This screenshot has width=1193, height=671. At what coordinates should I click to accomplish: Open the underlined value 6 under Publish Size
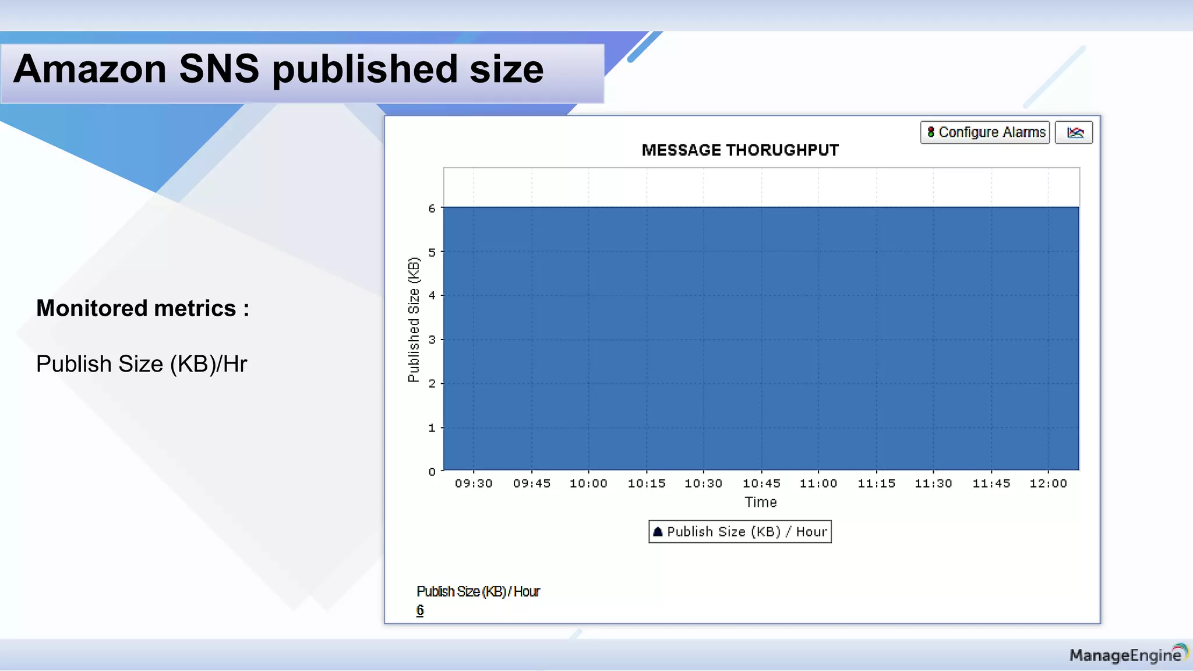coord(420,610)
